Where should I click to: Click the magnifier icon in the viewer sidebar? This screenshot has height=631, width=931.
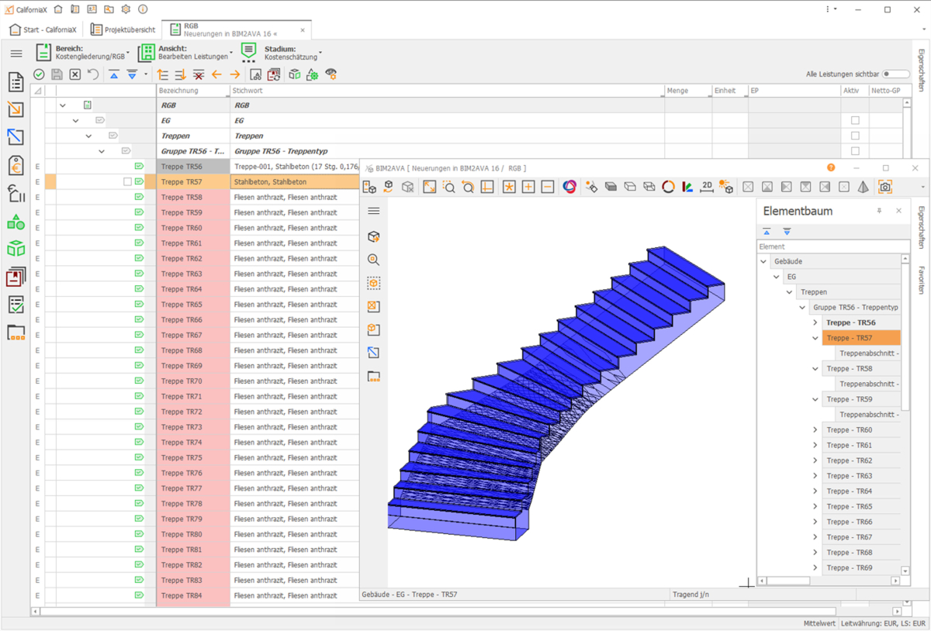[x=374, y=260]
